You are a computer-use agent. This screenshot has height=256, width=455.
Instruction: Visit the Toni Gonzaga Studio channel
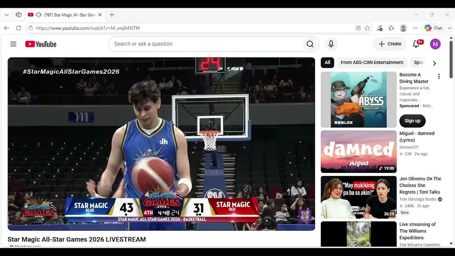click(418, 199)
